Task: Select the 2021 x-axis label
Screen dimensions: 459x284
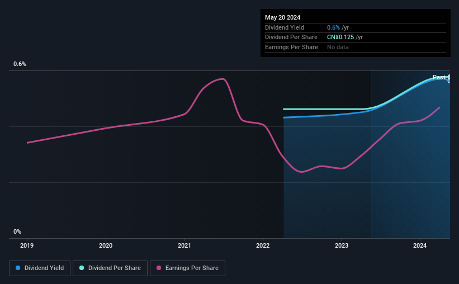Action: tap(184, 245)
